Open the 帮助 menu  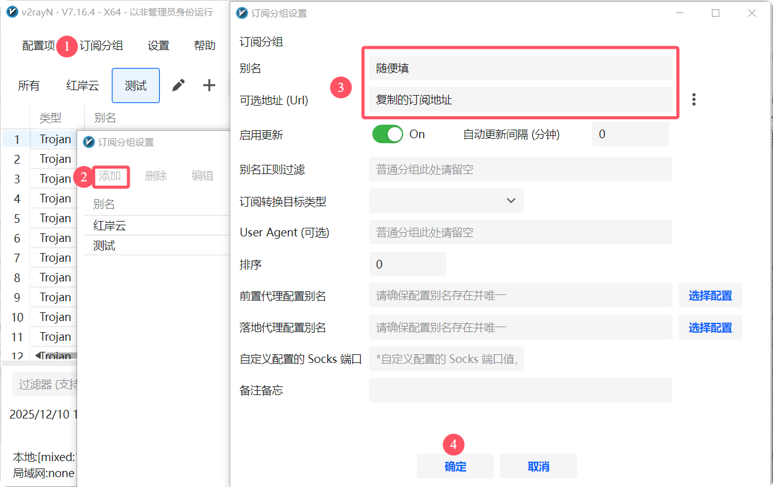click(204, 45)
